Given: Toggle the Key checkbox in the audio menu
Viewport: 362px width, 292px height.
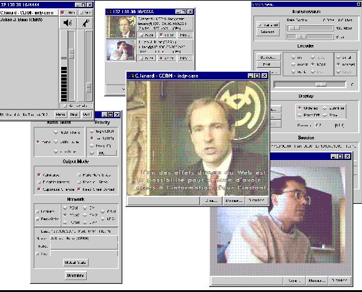Looking at the screenshot, I should (x=37, y=254).
